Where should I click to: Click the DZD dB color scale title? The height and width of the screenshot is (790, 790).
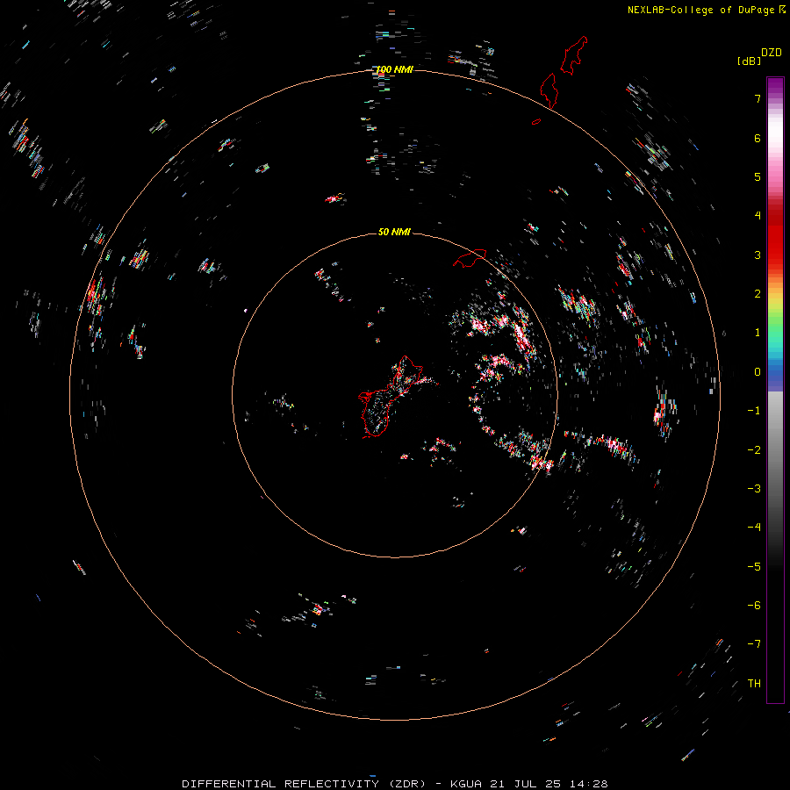[x=759, y=56]
